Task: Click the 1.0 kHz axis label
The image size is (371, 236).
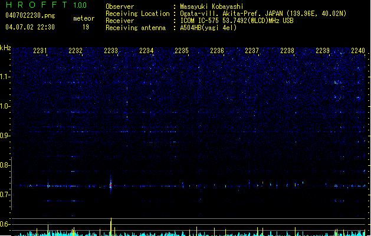Action: point(5,106)
